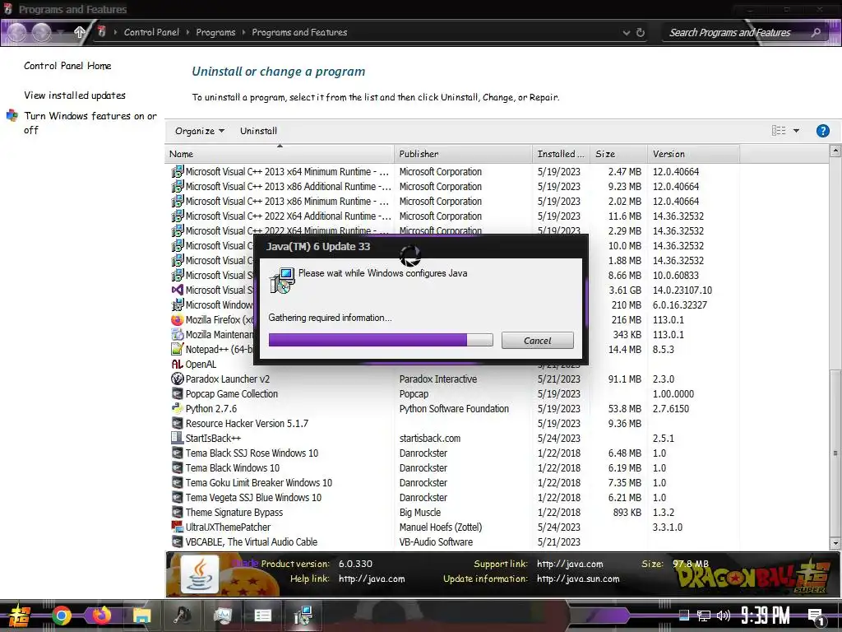Click the http://java.sun.com update information
This screenshot has width=842, height=632.
578,579
